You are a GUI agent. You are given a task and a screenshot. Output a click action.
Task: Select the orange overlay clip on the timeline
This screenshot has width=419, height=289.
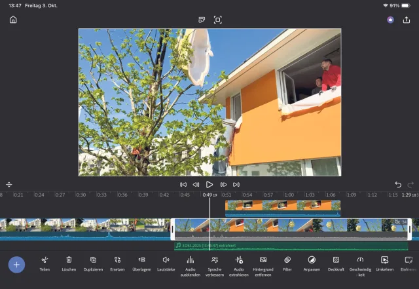click(282, 208)
